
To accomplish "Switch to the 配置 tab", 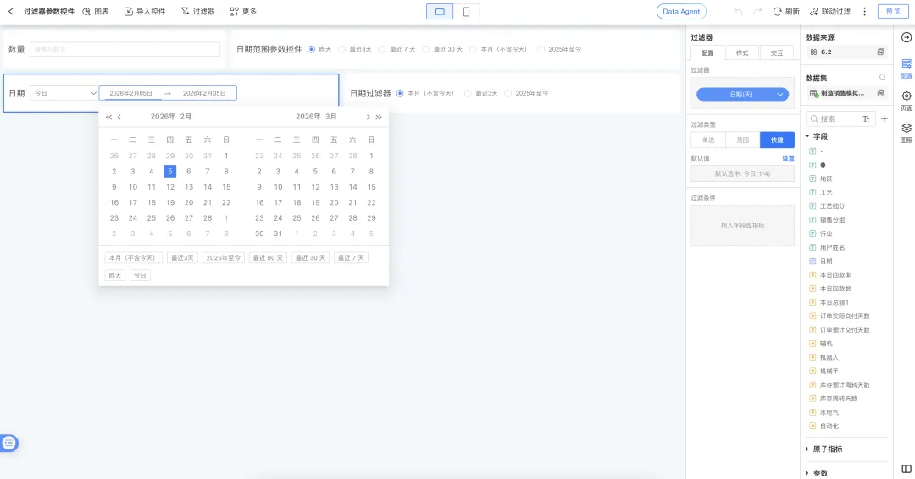I will coord(707,53).
